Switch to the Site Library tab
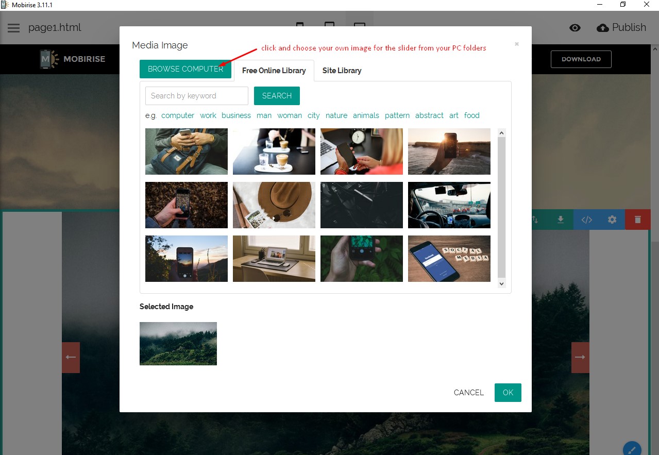The width and height of the screenshot is (659, 455). click(x=341, y=71)
